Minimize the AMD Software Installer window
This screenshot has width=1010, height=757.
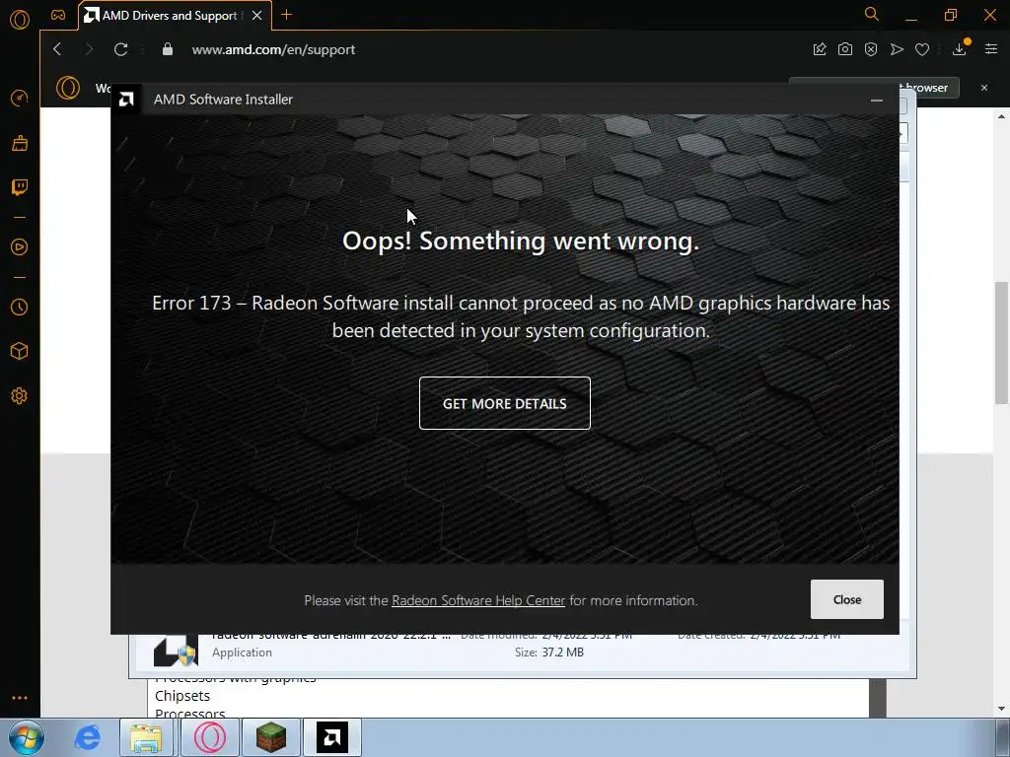click(877, 100)
